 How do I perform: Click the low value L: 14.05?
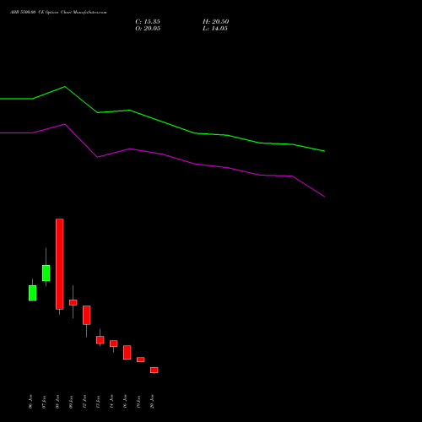[215, 29]
